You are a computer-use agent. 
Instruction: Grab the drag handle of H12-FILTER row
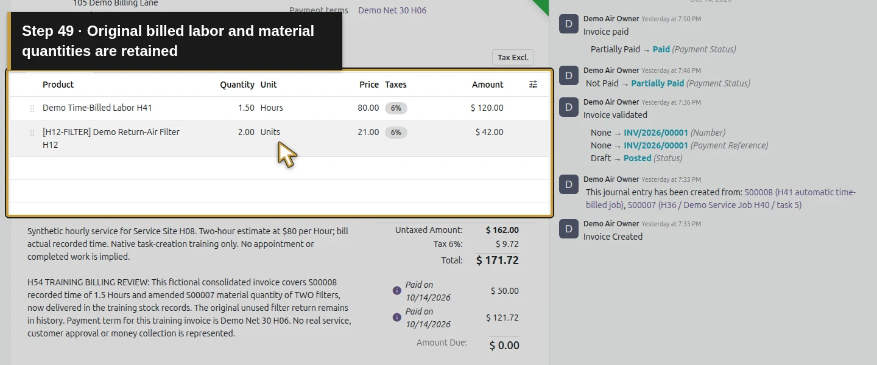click(x=32, y=133)
